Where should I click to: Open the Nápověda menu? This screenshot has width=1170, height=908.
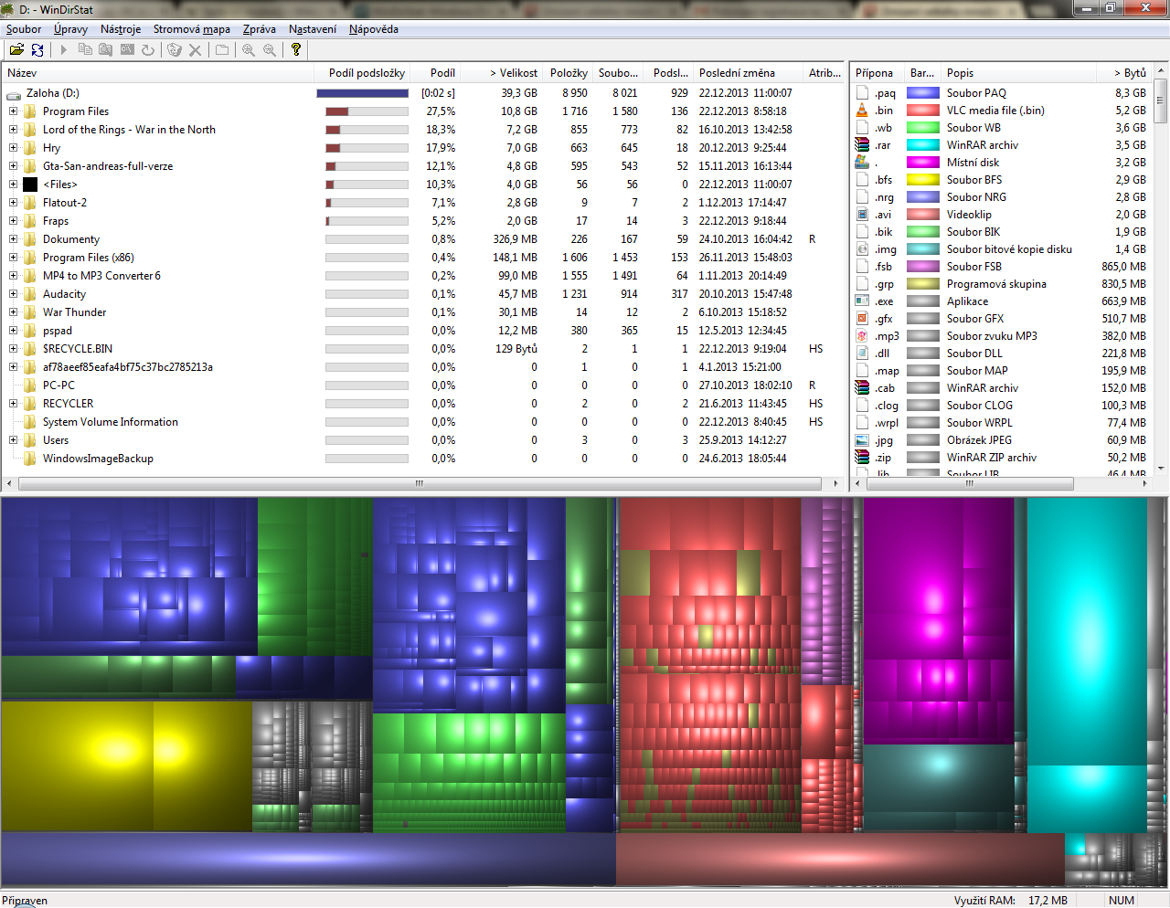click(374, 29)
